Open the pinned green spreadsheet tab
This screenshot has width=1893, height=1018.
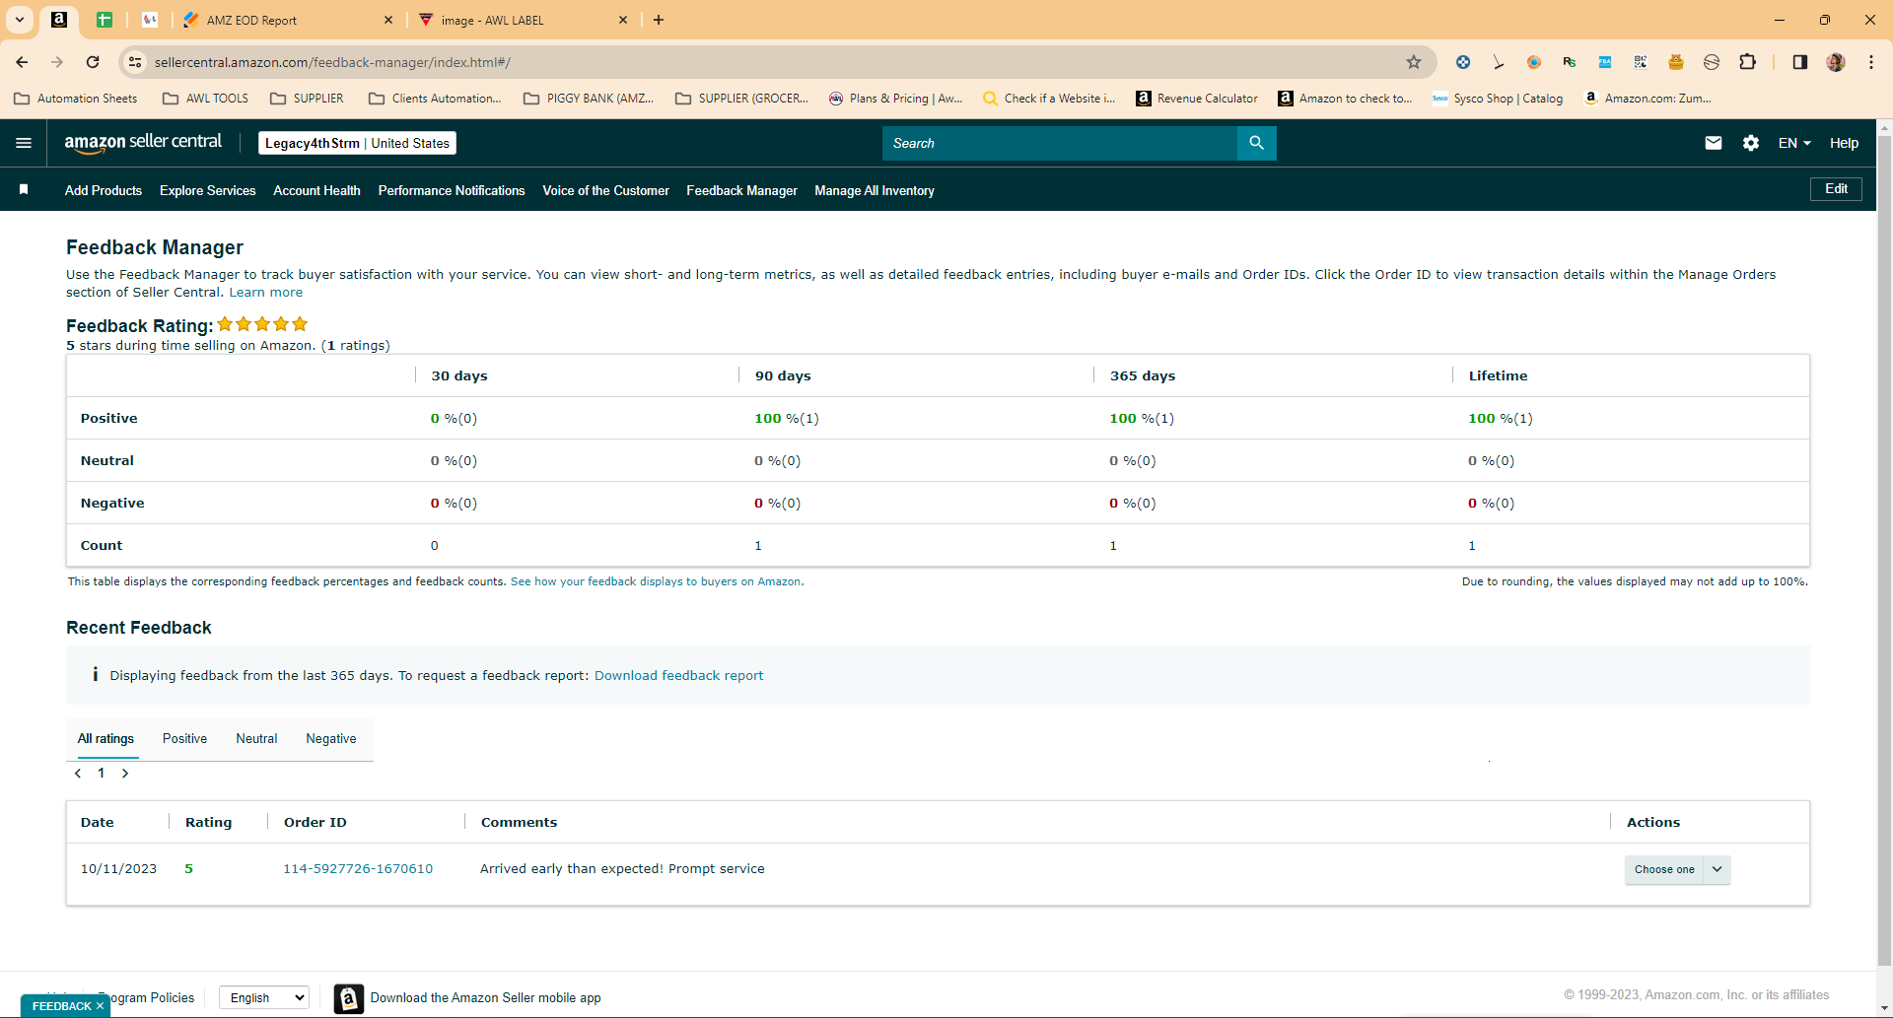pyautogui.click(x=105, y=20)
